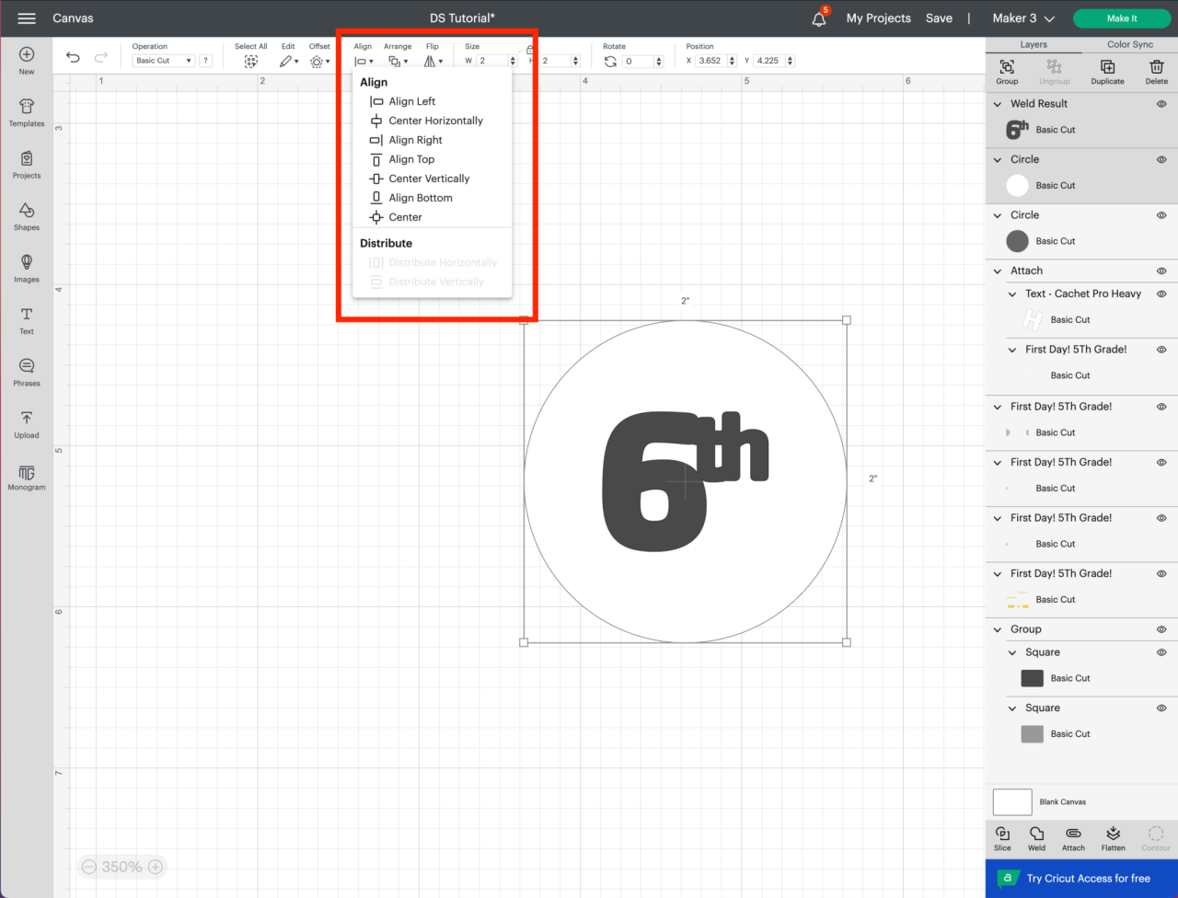Click the Flatten tool icon

coord(1113,837)
